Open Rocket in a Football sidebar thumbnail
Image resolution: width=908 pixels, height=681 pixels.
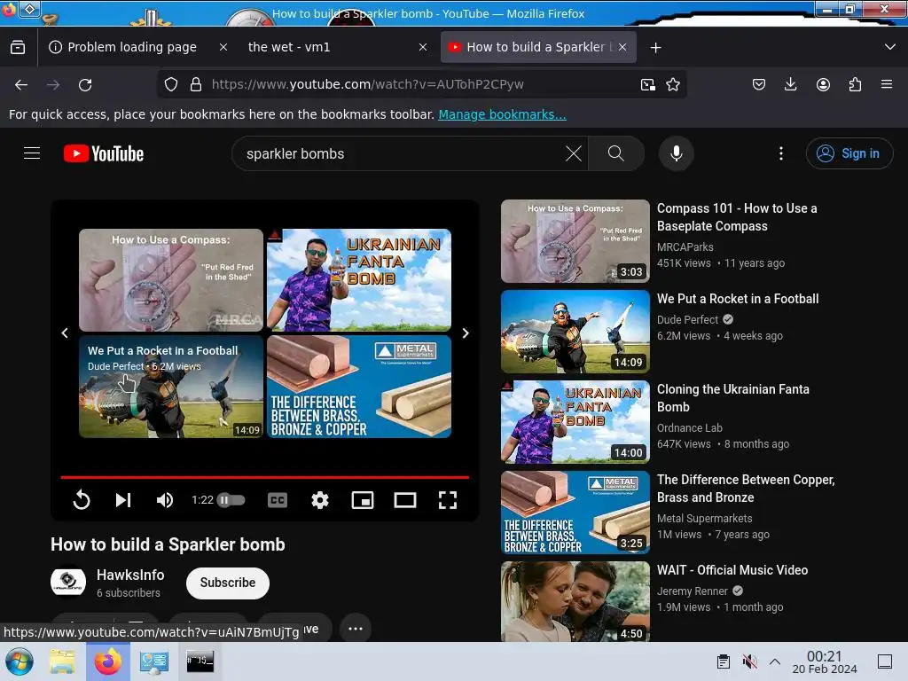click(575, 332)
